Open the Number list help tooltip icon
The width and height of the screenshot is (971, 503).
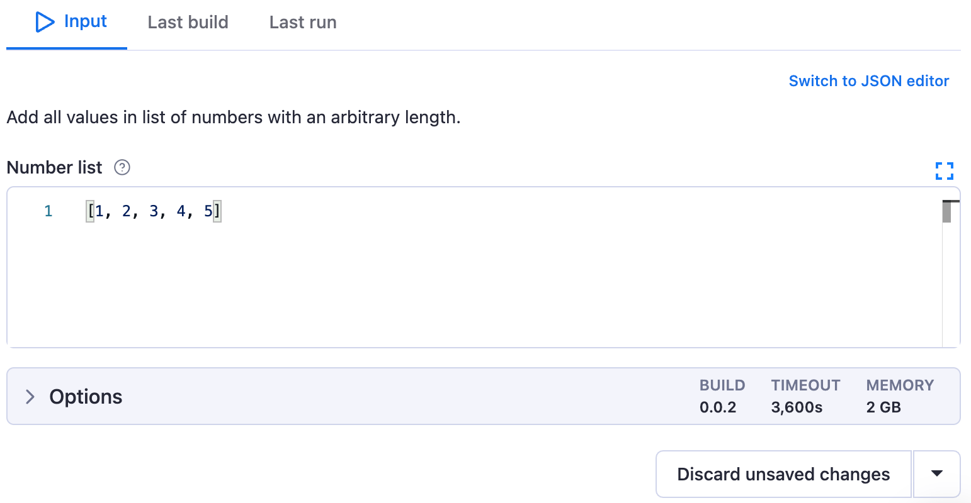pos(122,167)
